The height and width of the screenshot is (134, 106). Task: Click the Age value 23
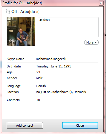coord(38,72)
